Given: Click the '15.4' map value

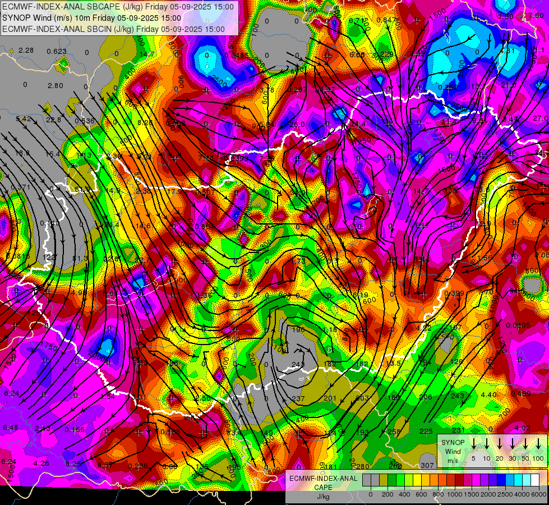Looking at the screenshot, I should 53,154.
